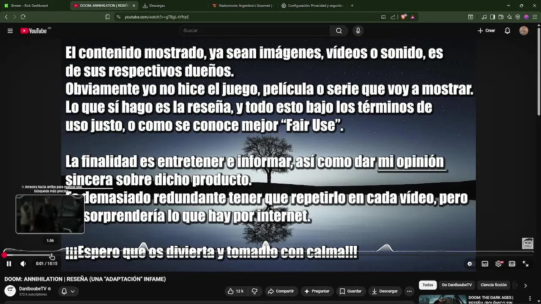Viewport: 541px width, 304px height.
Task: Open the subscription notification bell dropdown
Action: click(x=68, y=291)
